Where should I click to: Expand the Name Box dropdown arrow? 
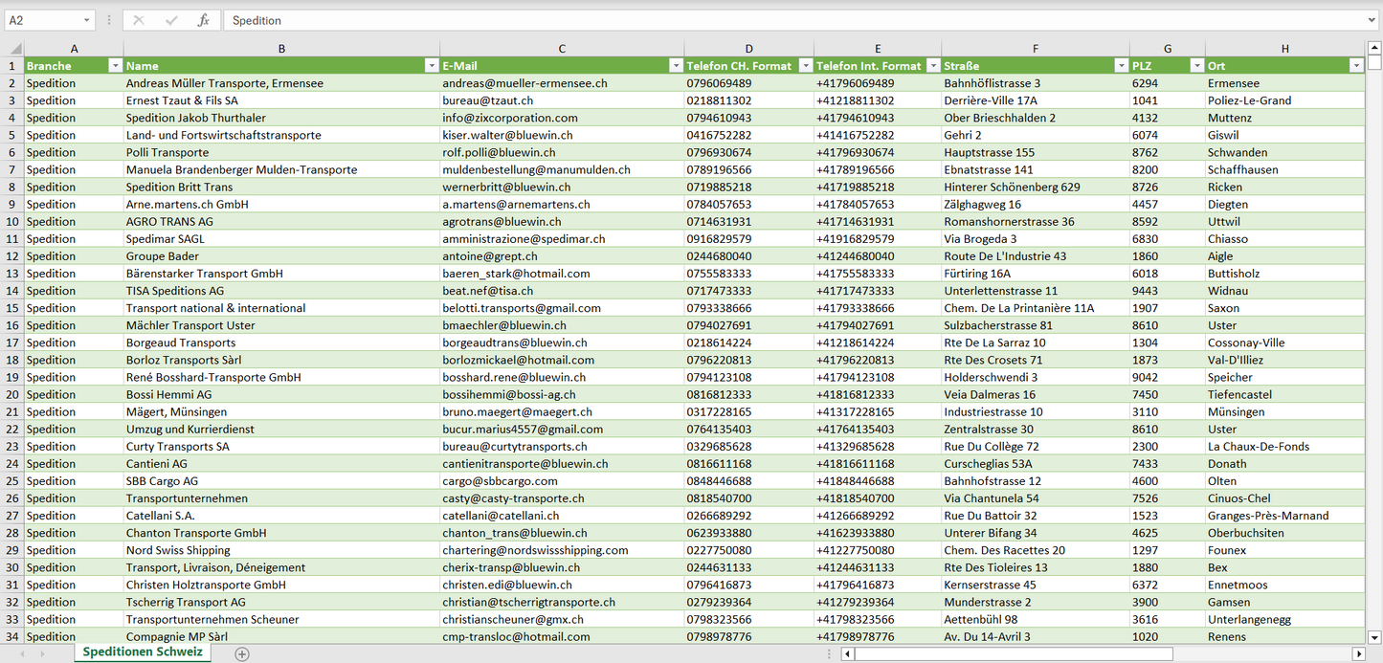tap(86, 20)
